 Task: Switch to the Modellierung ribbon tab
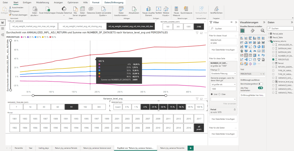tap(42, 2)
